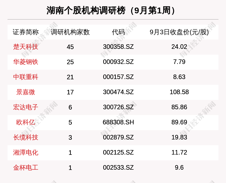
Task: Click the code 000157.SZ
Action: [x=118, y=77]
